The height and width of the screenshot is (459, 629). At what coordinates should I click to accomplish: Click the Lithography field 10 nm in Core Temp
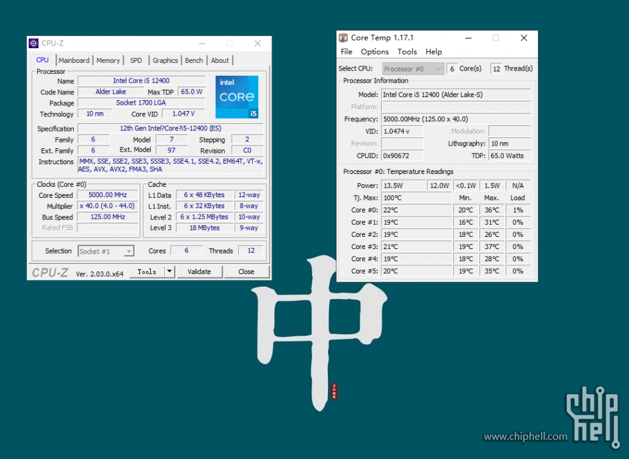click(x=510, y=144)
